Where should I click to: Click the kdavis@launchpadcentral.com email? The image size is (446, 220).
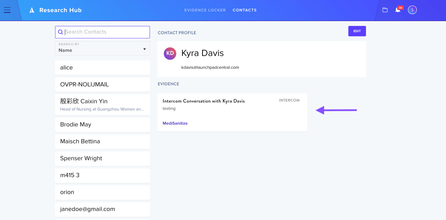click(210, 67)
